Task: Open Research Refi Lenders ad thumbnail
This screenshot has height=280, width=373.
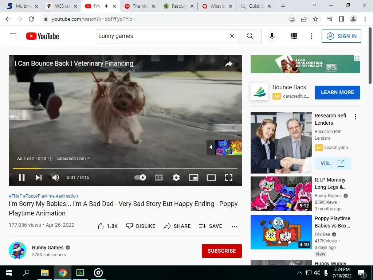Action: [281, 143]
